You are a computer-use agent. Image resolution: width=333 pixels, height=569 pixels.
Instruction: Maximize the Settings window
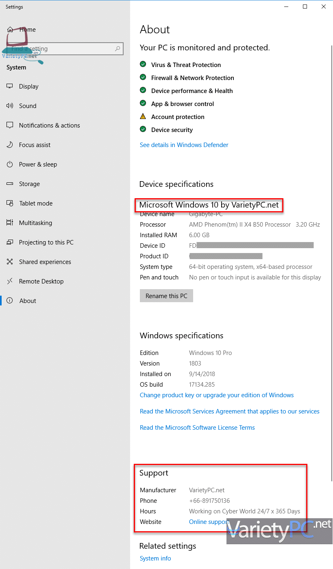coord(305,6)
